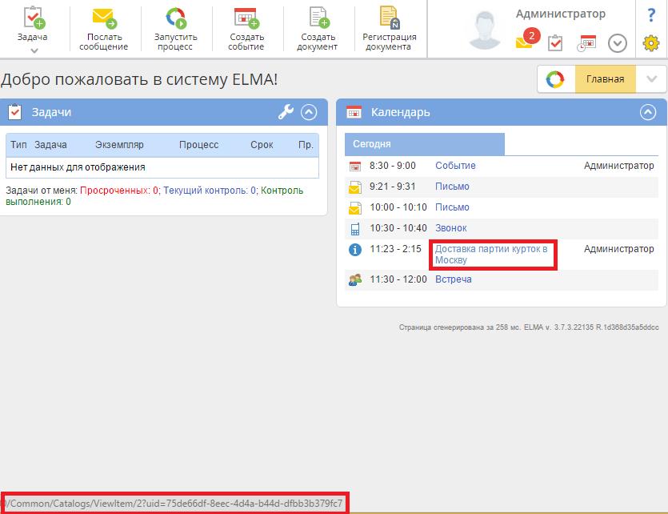Open the Tasks panel wrench settings

(286, 113)
